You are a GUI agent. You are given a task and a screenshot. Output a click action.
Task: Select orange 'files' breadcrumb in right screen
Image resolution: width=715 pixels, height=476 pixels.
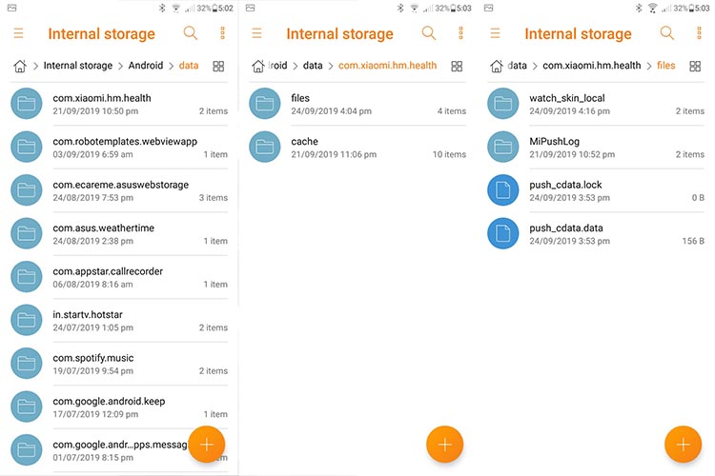click(665, 66)
